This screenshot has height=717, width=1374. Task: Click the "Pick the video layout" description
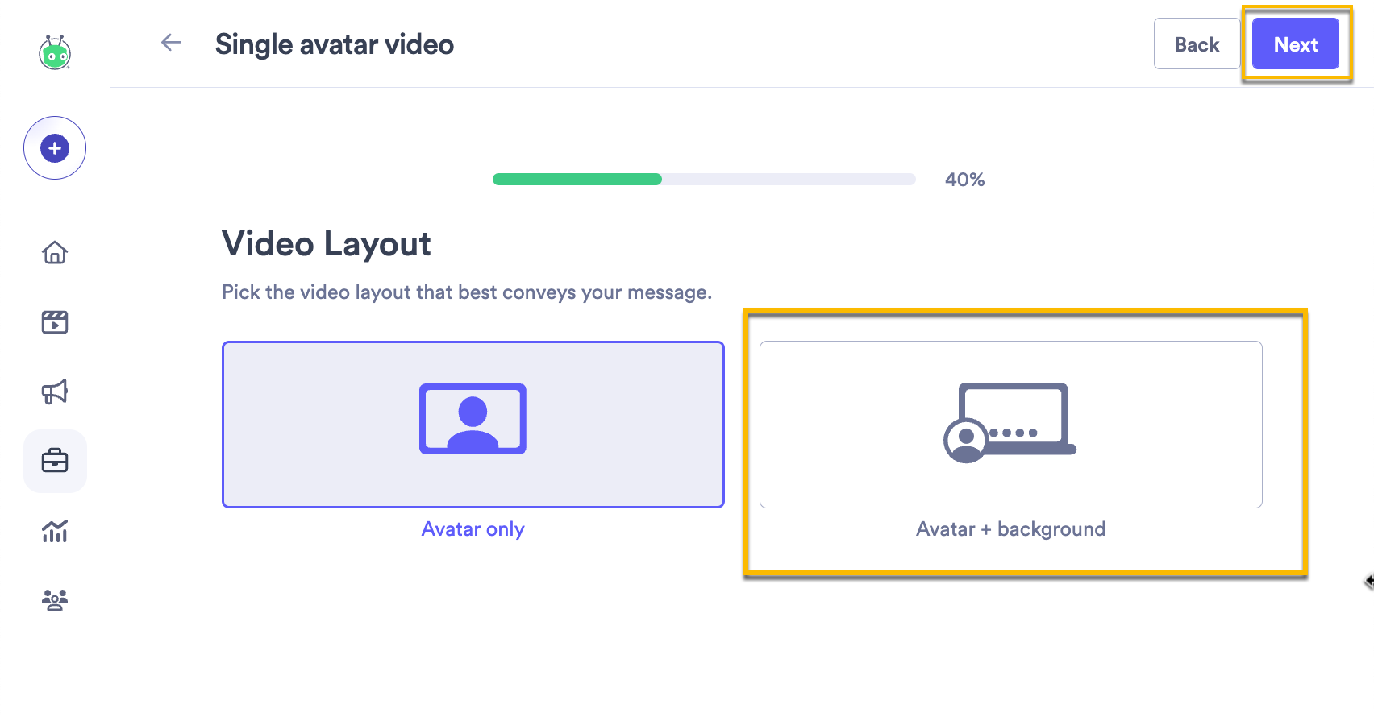point(467,292)
